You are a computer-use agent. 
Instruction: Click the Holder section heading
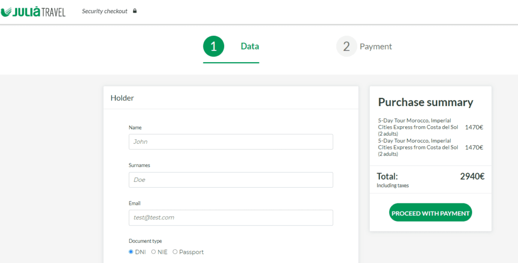click(122, 98)
